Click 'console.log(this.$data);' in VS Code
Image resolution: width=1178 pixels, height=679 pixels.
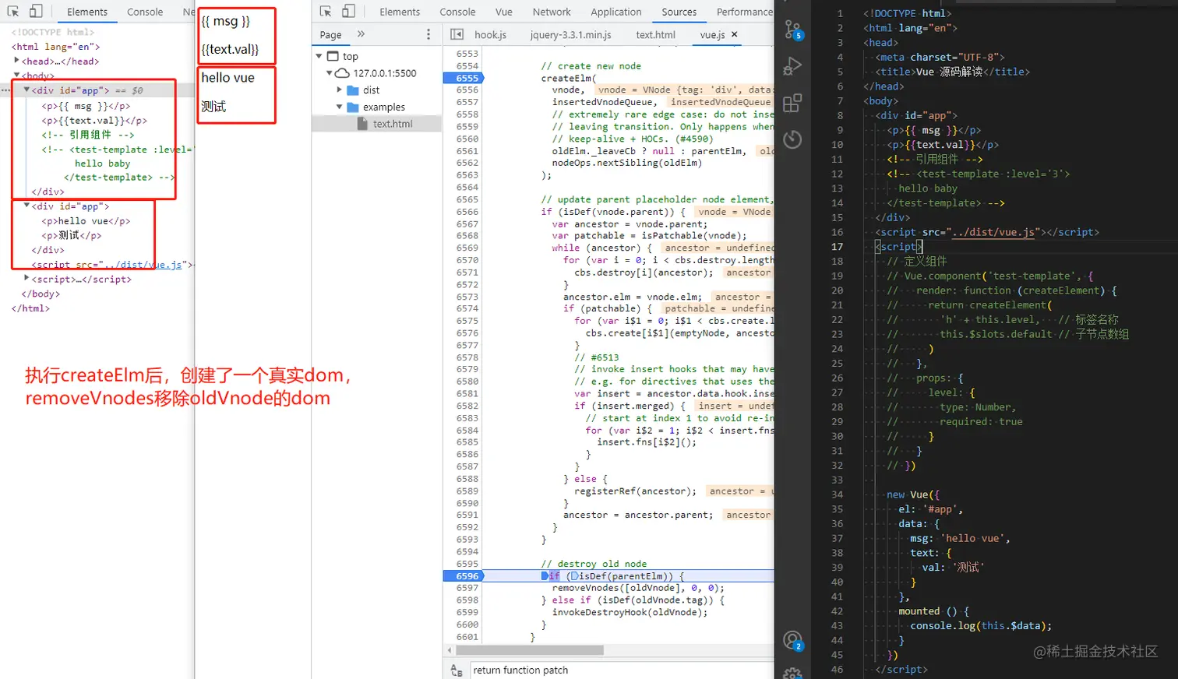(981, 625)
